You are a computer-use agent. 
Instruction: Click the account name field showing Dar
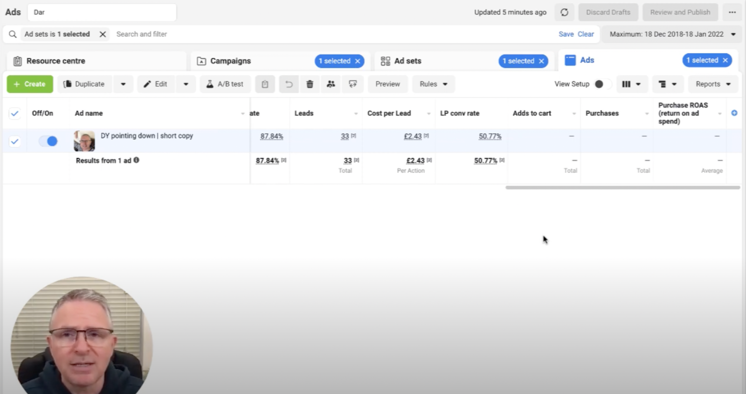coord(102,12)
